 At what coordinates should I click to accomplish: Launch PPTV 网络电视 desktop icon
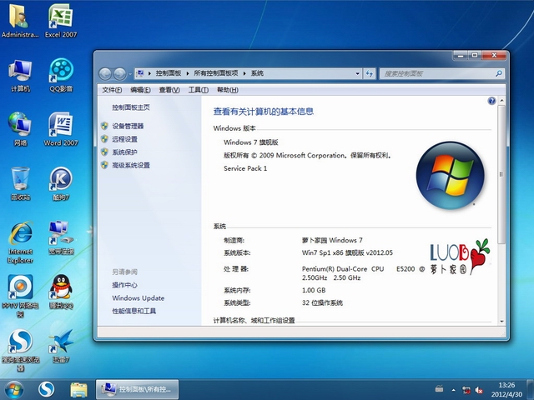click(20, 296)
